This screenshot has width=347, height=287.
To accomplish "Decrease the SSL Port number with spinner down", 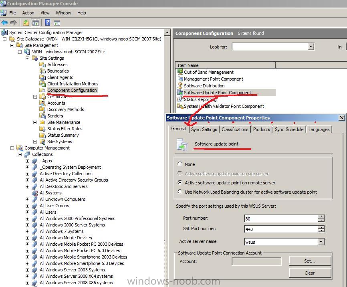I will (x=321, y=231).
